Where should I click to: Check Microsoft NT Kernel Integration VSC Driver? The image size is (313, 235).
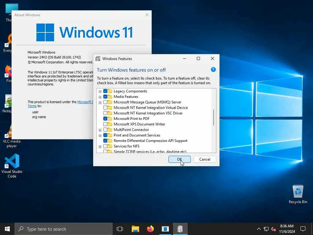tap(105, 113)
